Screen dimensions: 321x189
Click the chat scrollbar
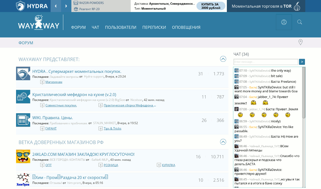click(303, 92)
